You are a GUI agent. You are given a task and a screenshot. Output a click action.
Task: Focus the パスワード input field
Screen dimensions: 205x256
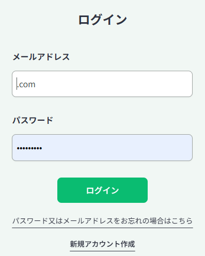pyautogui.click(x=102, y=148)
